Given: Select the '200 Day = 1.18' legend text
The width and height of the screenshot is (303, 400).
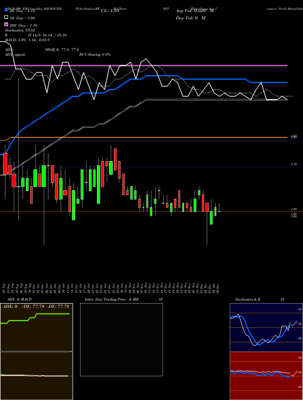Looking at the screenshot, I should 23,25.
